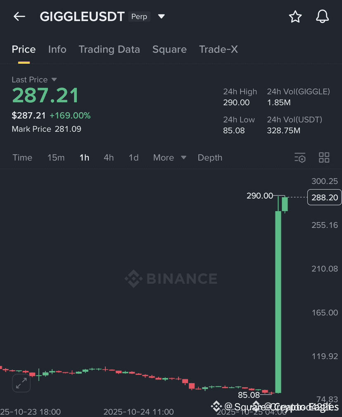
Task: Click the 288.20 current price tag
Action: 325,198
